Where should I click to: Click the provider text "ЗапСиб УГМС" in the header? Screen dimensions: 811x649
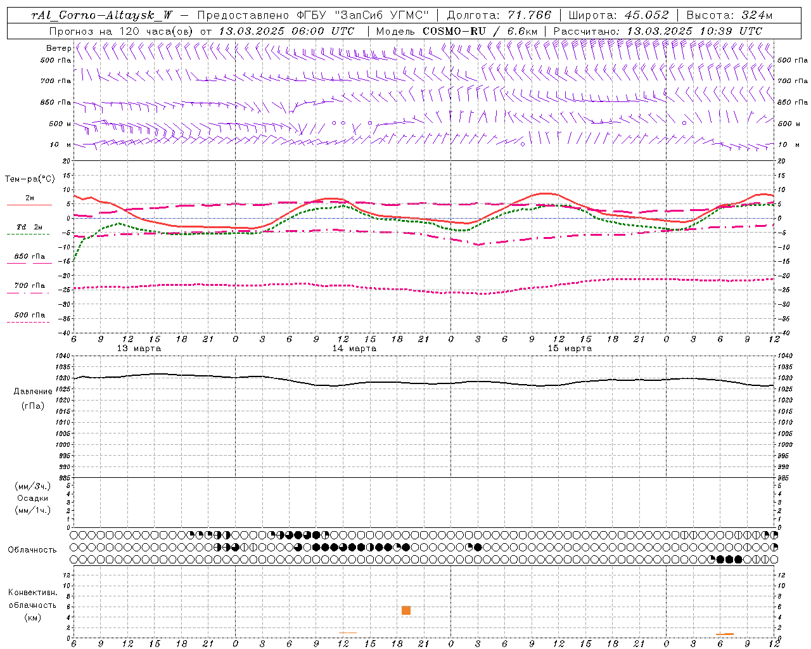[381, 15]
